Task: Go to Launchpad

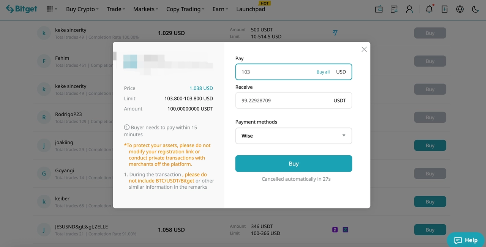Action: click(x=250, y=9)
